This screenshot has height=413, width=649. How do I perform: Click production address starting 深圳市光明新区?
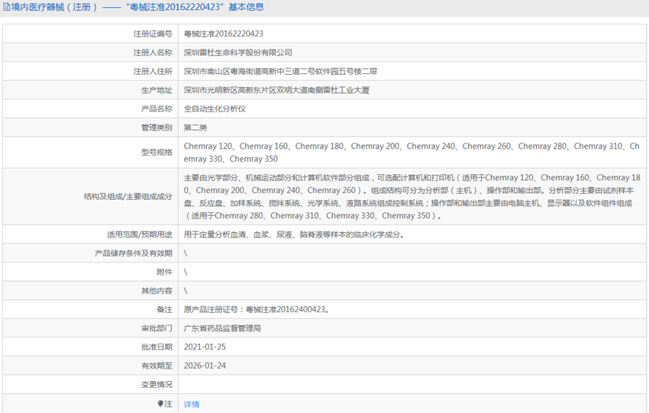[276, 90]
